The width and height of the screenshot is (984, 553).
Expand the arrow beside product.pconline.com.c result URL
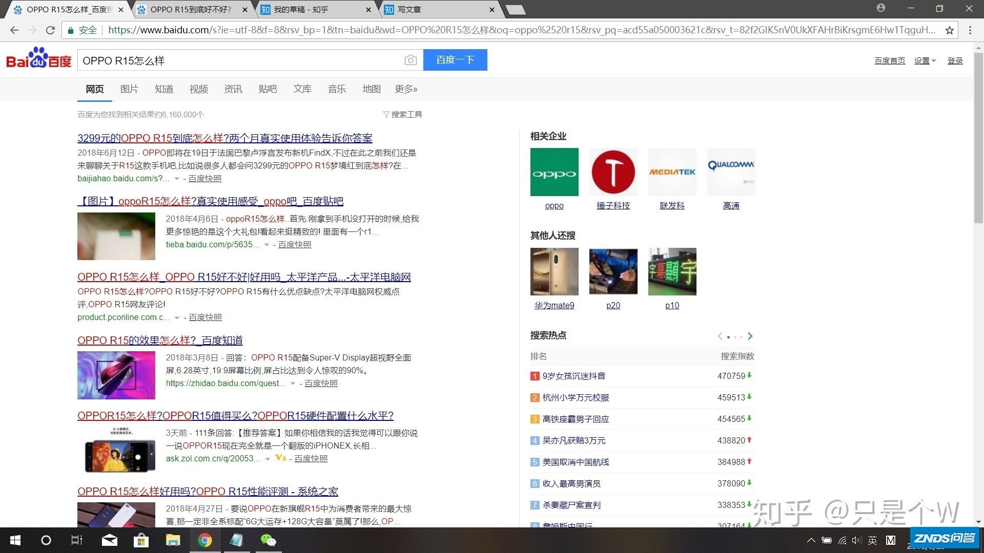[x=177, y=317]
